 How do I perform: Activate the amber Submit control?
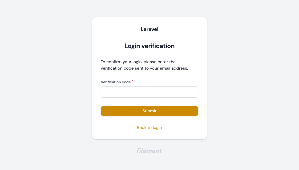[x=149, y=111]
